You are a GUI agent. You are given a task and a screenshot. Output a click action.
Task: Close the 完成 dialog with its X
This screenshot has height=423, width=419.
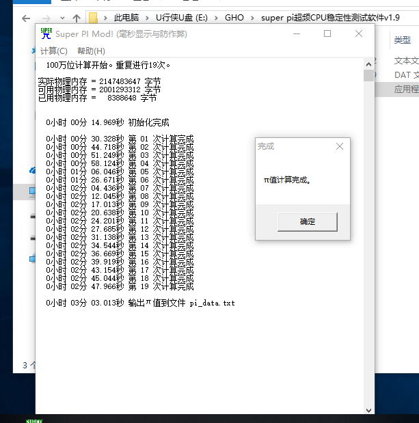340,146
